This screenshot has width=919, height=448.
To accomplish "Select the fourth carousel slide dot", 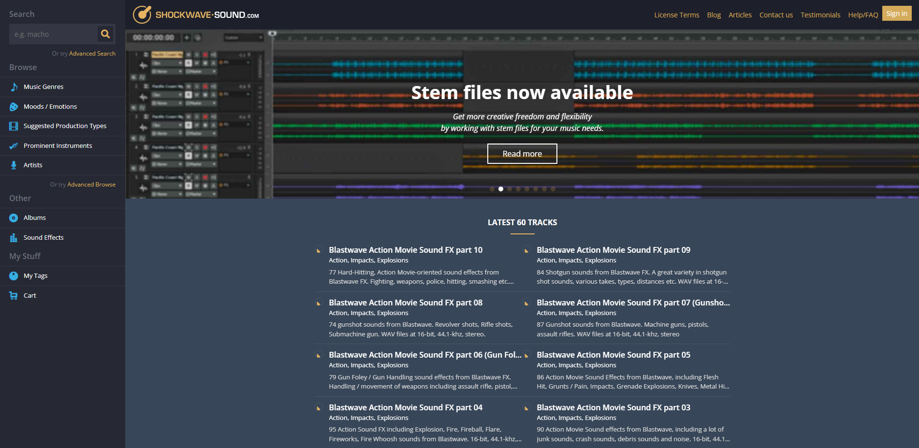I will coord(518,189).
